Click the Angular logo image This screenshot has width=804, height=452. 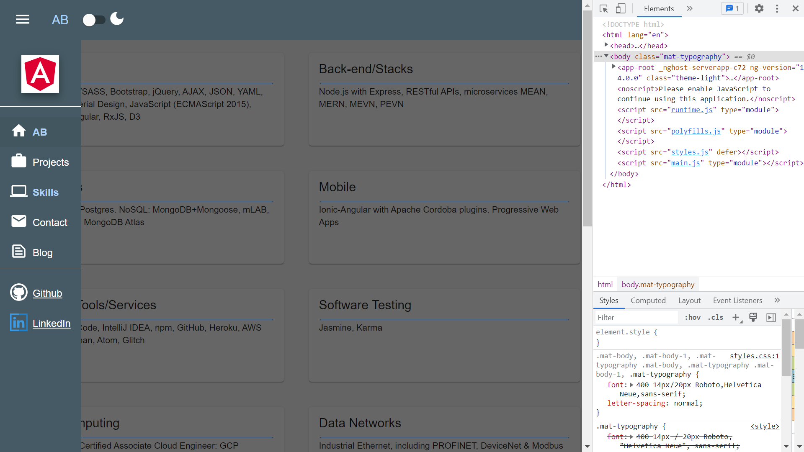40,74
